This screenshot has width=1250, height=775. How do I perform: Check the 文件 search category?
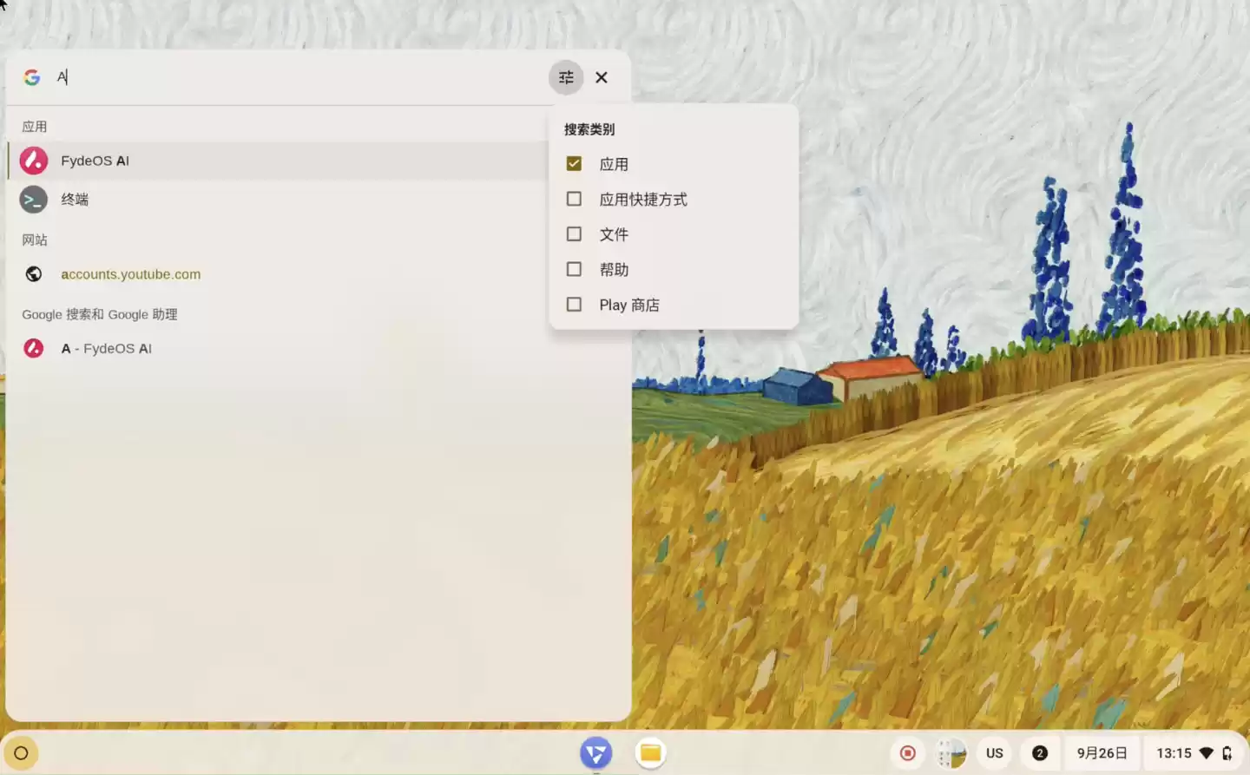(x=574, y=234)
